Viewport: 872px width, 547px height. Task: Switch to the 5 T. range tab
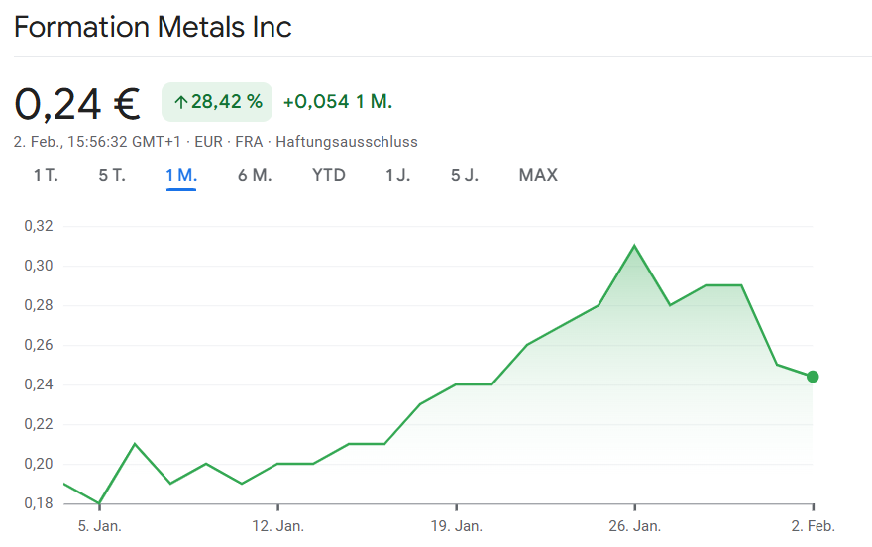[x=112, y=175]
